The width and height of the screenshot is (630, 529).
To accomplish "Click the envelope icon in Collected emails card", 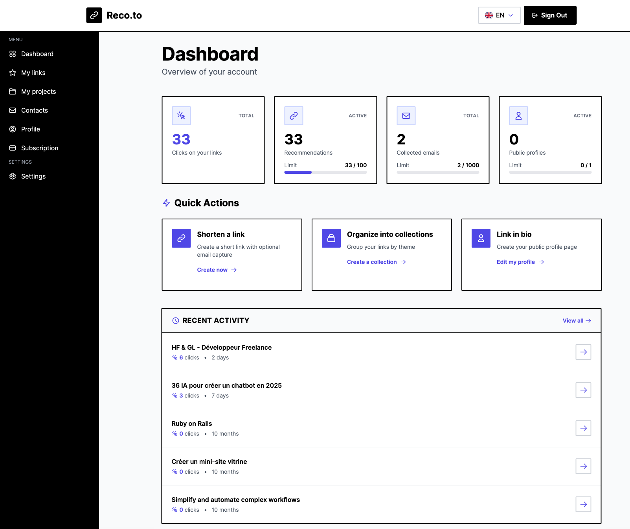I will click(406, 116).
